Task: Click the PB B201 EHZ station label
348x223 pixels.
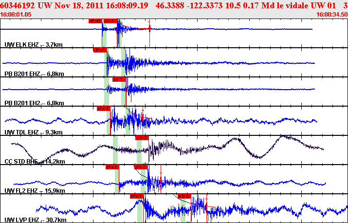Action: point(34,74)
